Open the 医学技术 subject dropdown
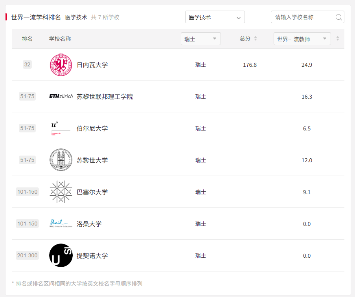Screen dimensions: 355x297 215,17
